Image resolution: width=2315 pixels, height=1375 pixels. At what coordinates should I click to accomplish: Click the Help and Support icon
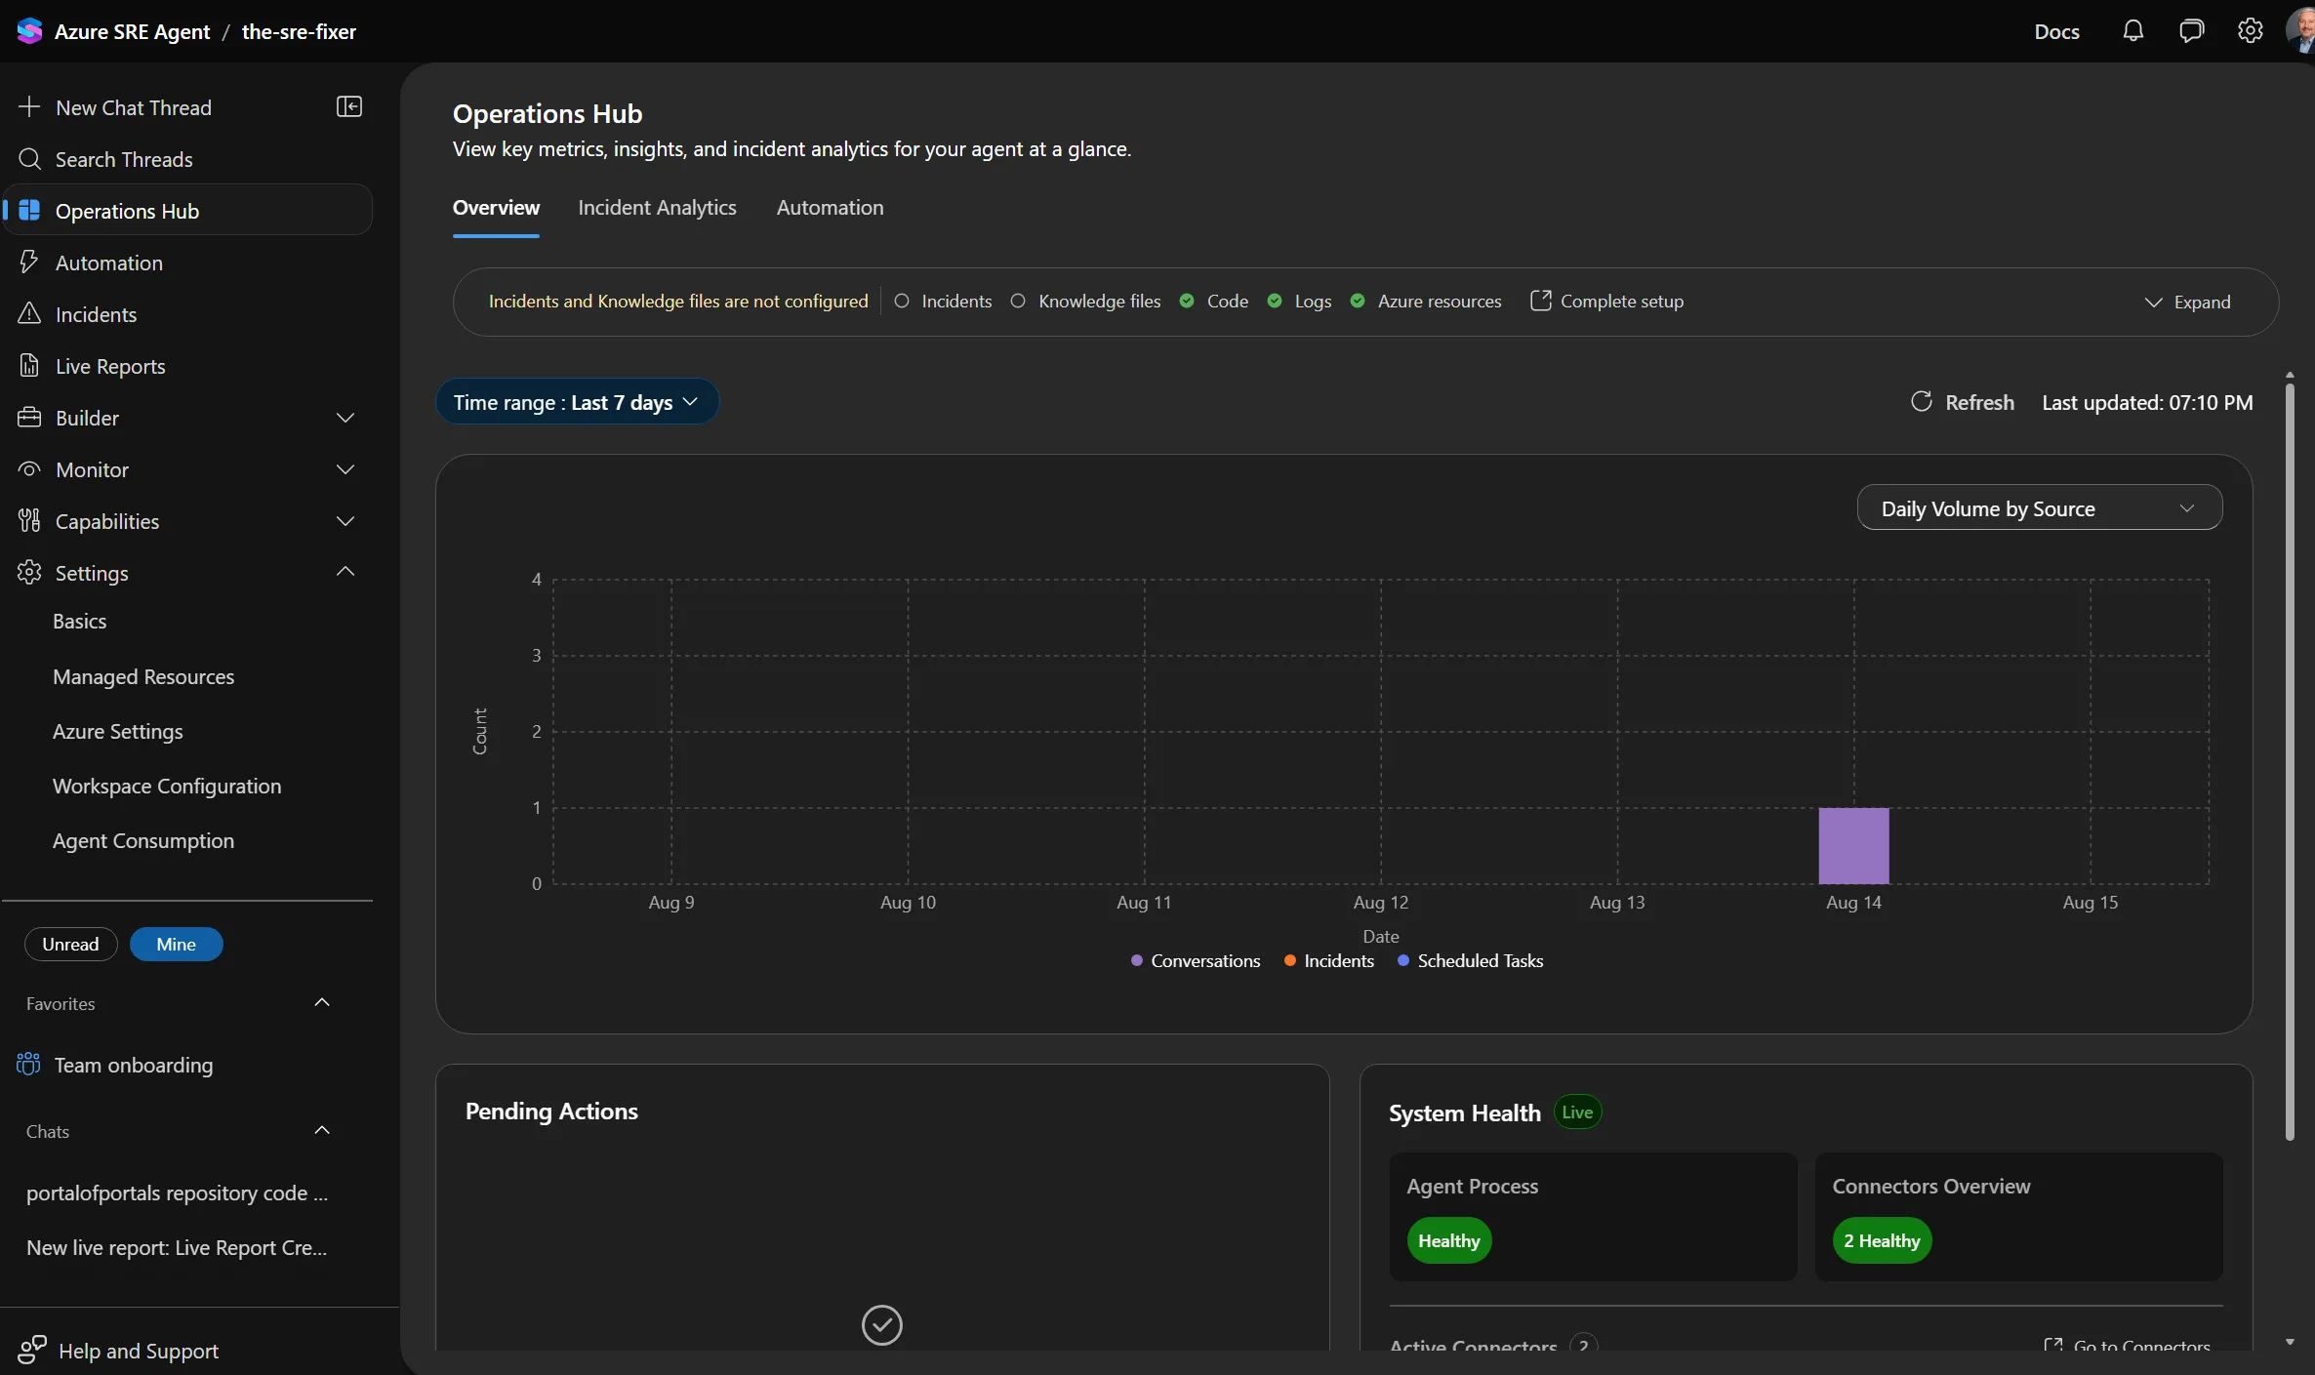[31, 1350]
